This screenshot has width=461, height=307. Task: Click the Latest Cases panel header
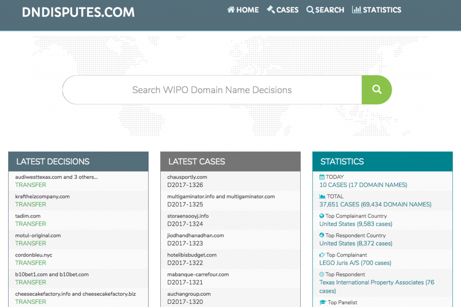pos(230,161)
